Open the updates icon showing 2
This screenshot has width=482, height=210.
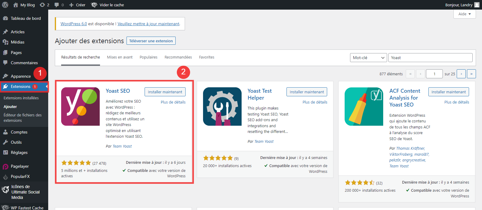point(45,5)
